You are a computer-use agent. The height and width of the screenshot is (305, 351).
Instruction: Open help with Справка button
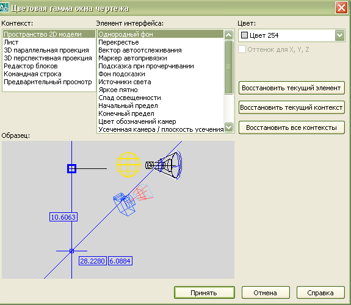320,292
